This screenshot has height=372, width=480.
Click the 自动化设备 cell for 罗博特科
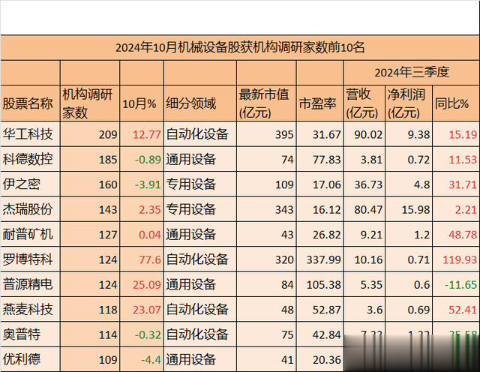click(x=200, y=259)
